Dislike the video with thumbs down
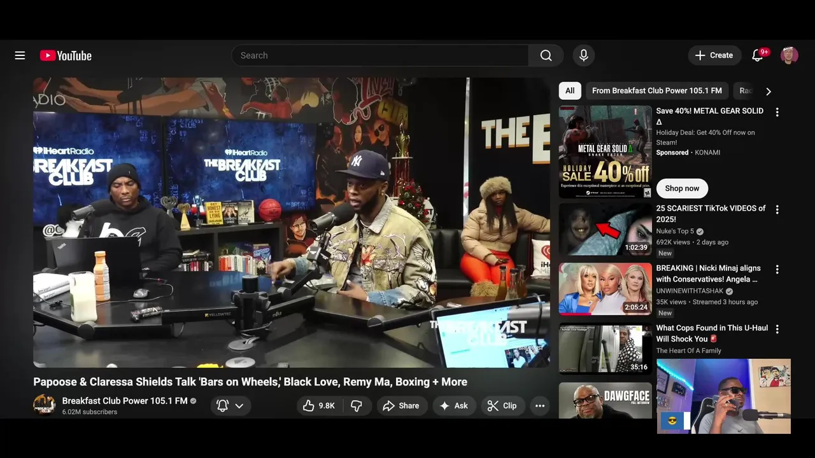The image size is (815, 458). tap(357, 406)
